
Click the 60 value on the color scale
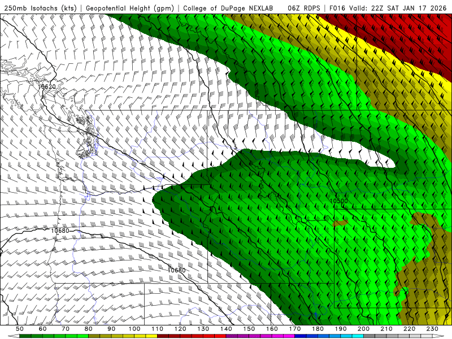tap(42, 329)
